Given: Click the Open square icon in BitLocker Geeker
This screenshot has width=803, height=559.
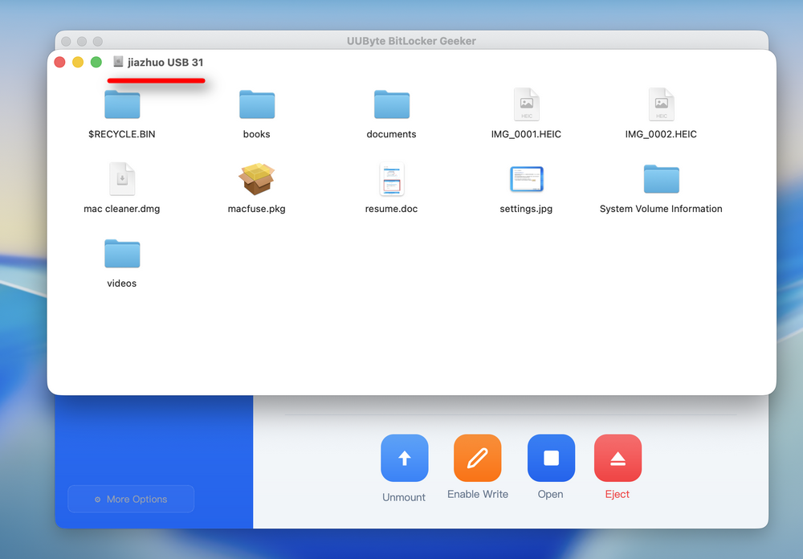Looking at the screenshot, I should [x=551, y=458].
